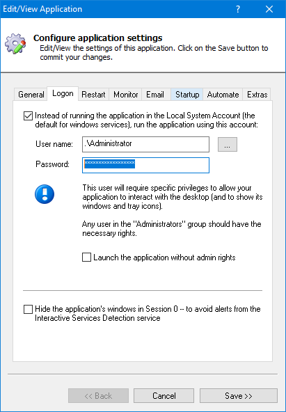The height and width of the screenshot is (412, 286).
Task: Go to the Monitor tab
Action: 125,95
